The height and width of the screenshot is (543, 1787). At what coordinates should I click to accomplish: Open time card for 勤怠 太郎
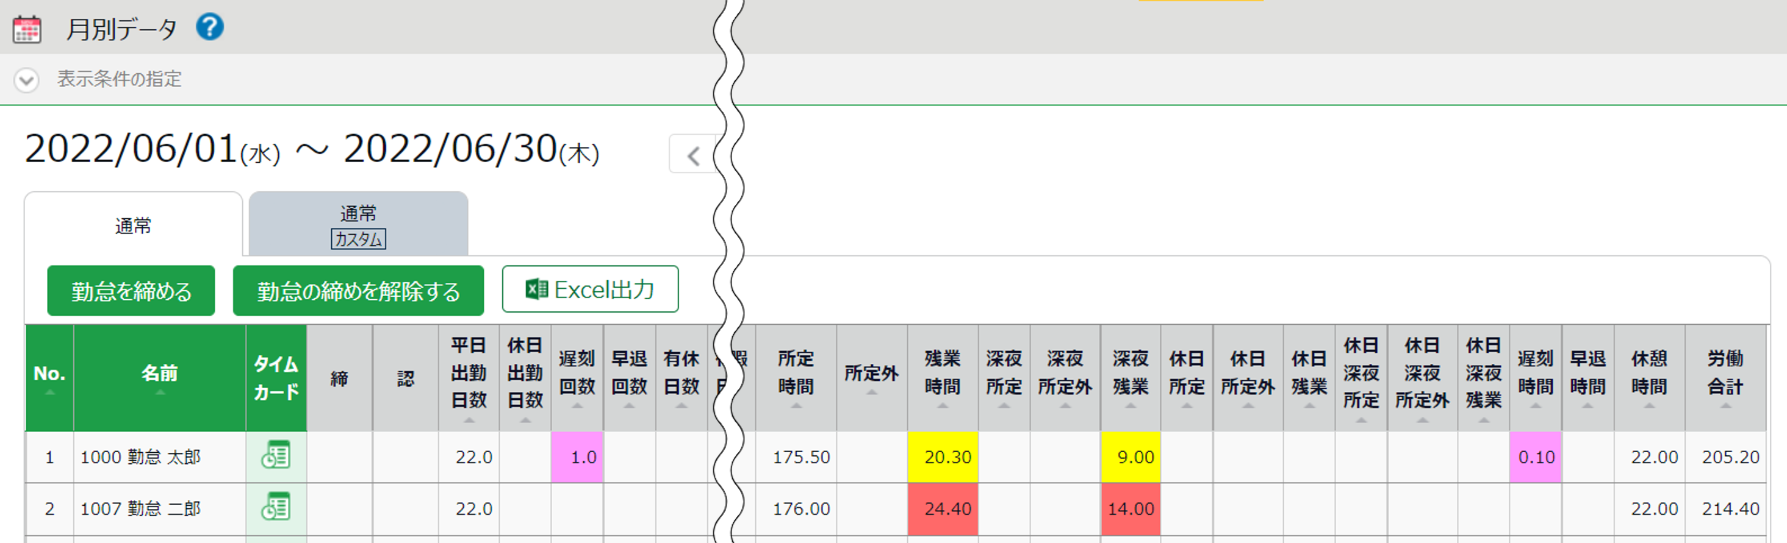[275, 456]
